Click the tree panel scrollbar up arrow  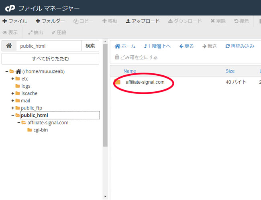click(105, 42)
